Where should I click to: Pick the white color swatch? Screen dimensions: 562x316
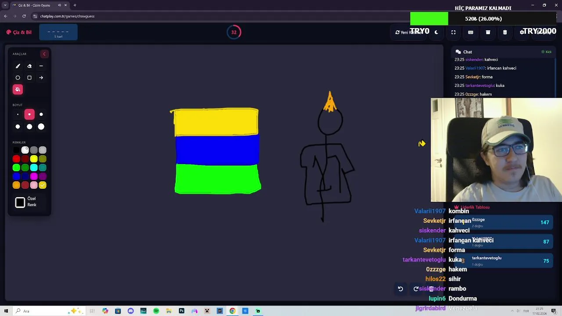pos(25,150)
